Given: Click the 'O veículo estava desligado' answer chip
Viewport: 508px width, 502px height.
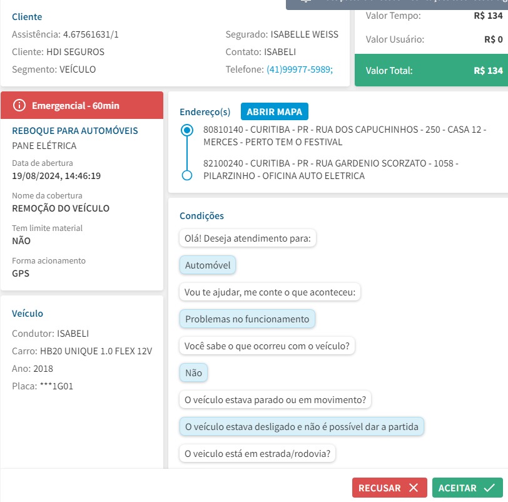Looking at the screenshot, I should coord(302,426).
